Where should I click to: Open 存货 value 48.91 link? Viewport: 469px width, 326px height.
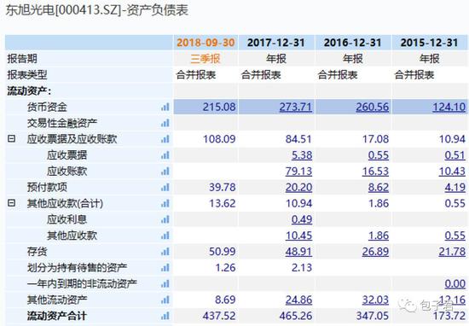click(298, 252)
